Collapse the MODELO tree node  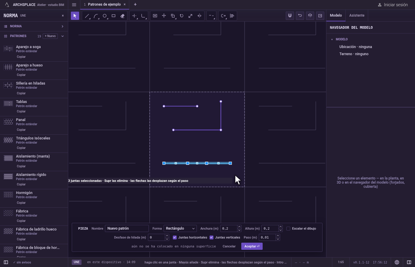332,39
